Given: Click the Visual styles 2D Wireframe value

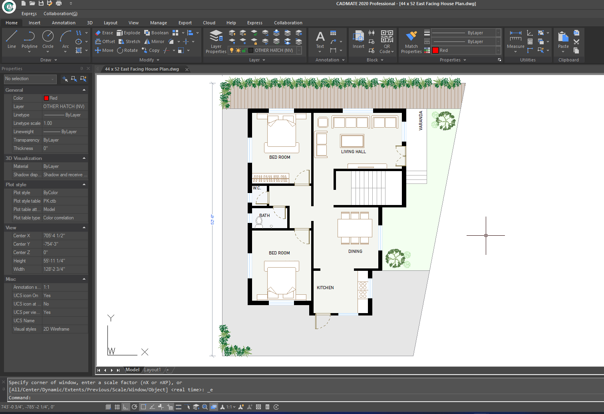Looking at the screenshot, I should pos(65,329).
